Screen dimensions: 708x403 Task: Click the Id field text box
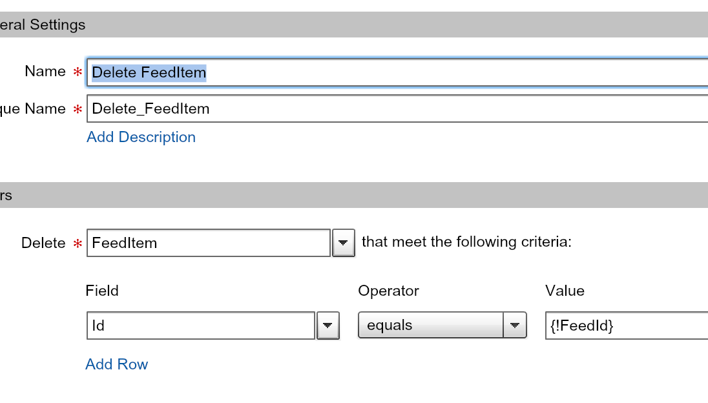click(x=200, y=325)
